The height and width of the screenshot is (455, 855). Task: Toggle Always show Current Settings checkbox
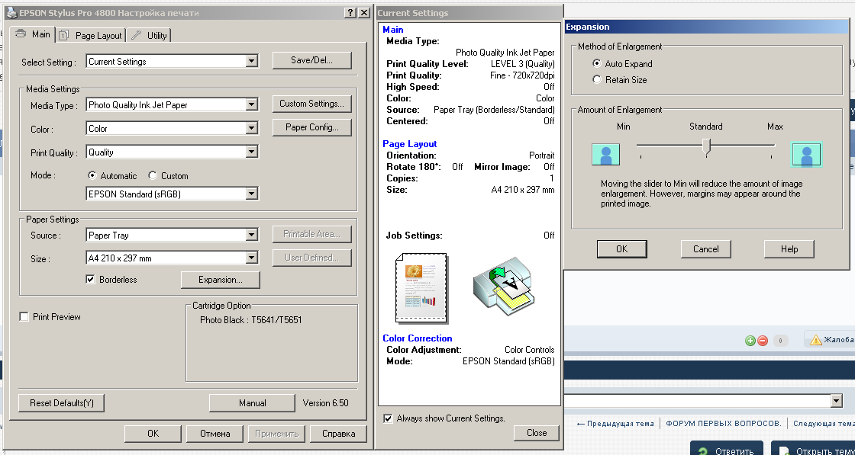tap(388, 418)
